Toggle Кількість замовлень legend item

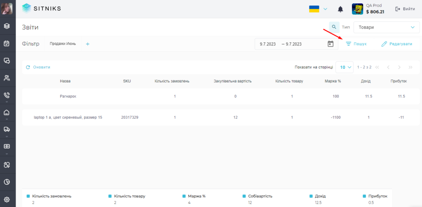point(49,196)
